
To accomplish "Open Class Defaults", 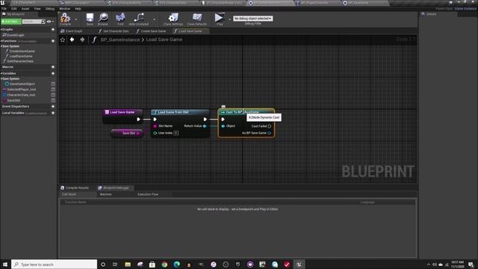I will pos(197,19).
